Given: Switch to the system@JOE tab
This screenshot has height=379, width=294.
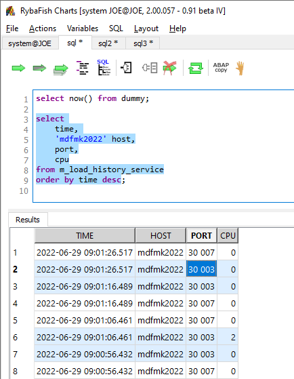Looking at the screenshot, I should click(30, 43).
